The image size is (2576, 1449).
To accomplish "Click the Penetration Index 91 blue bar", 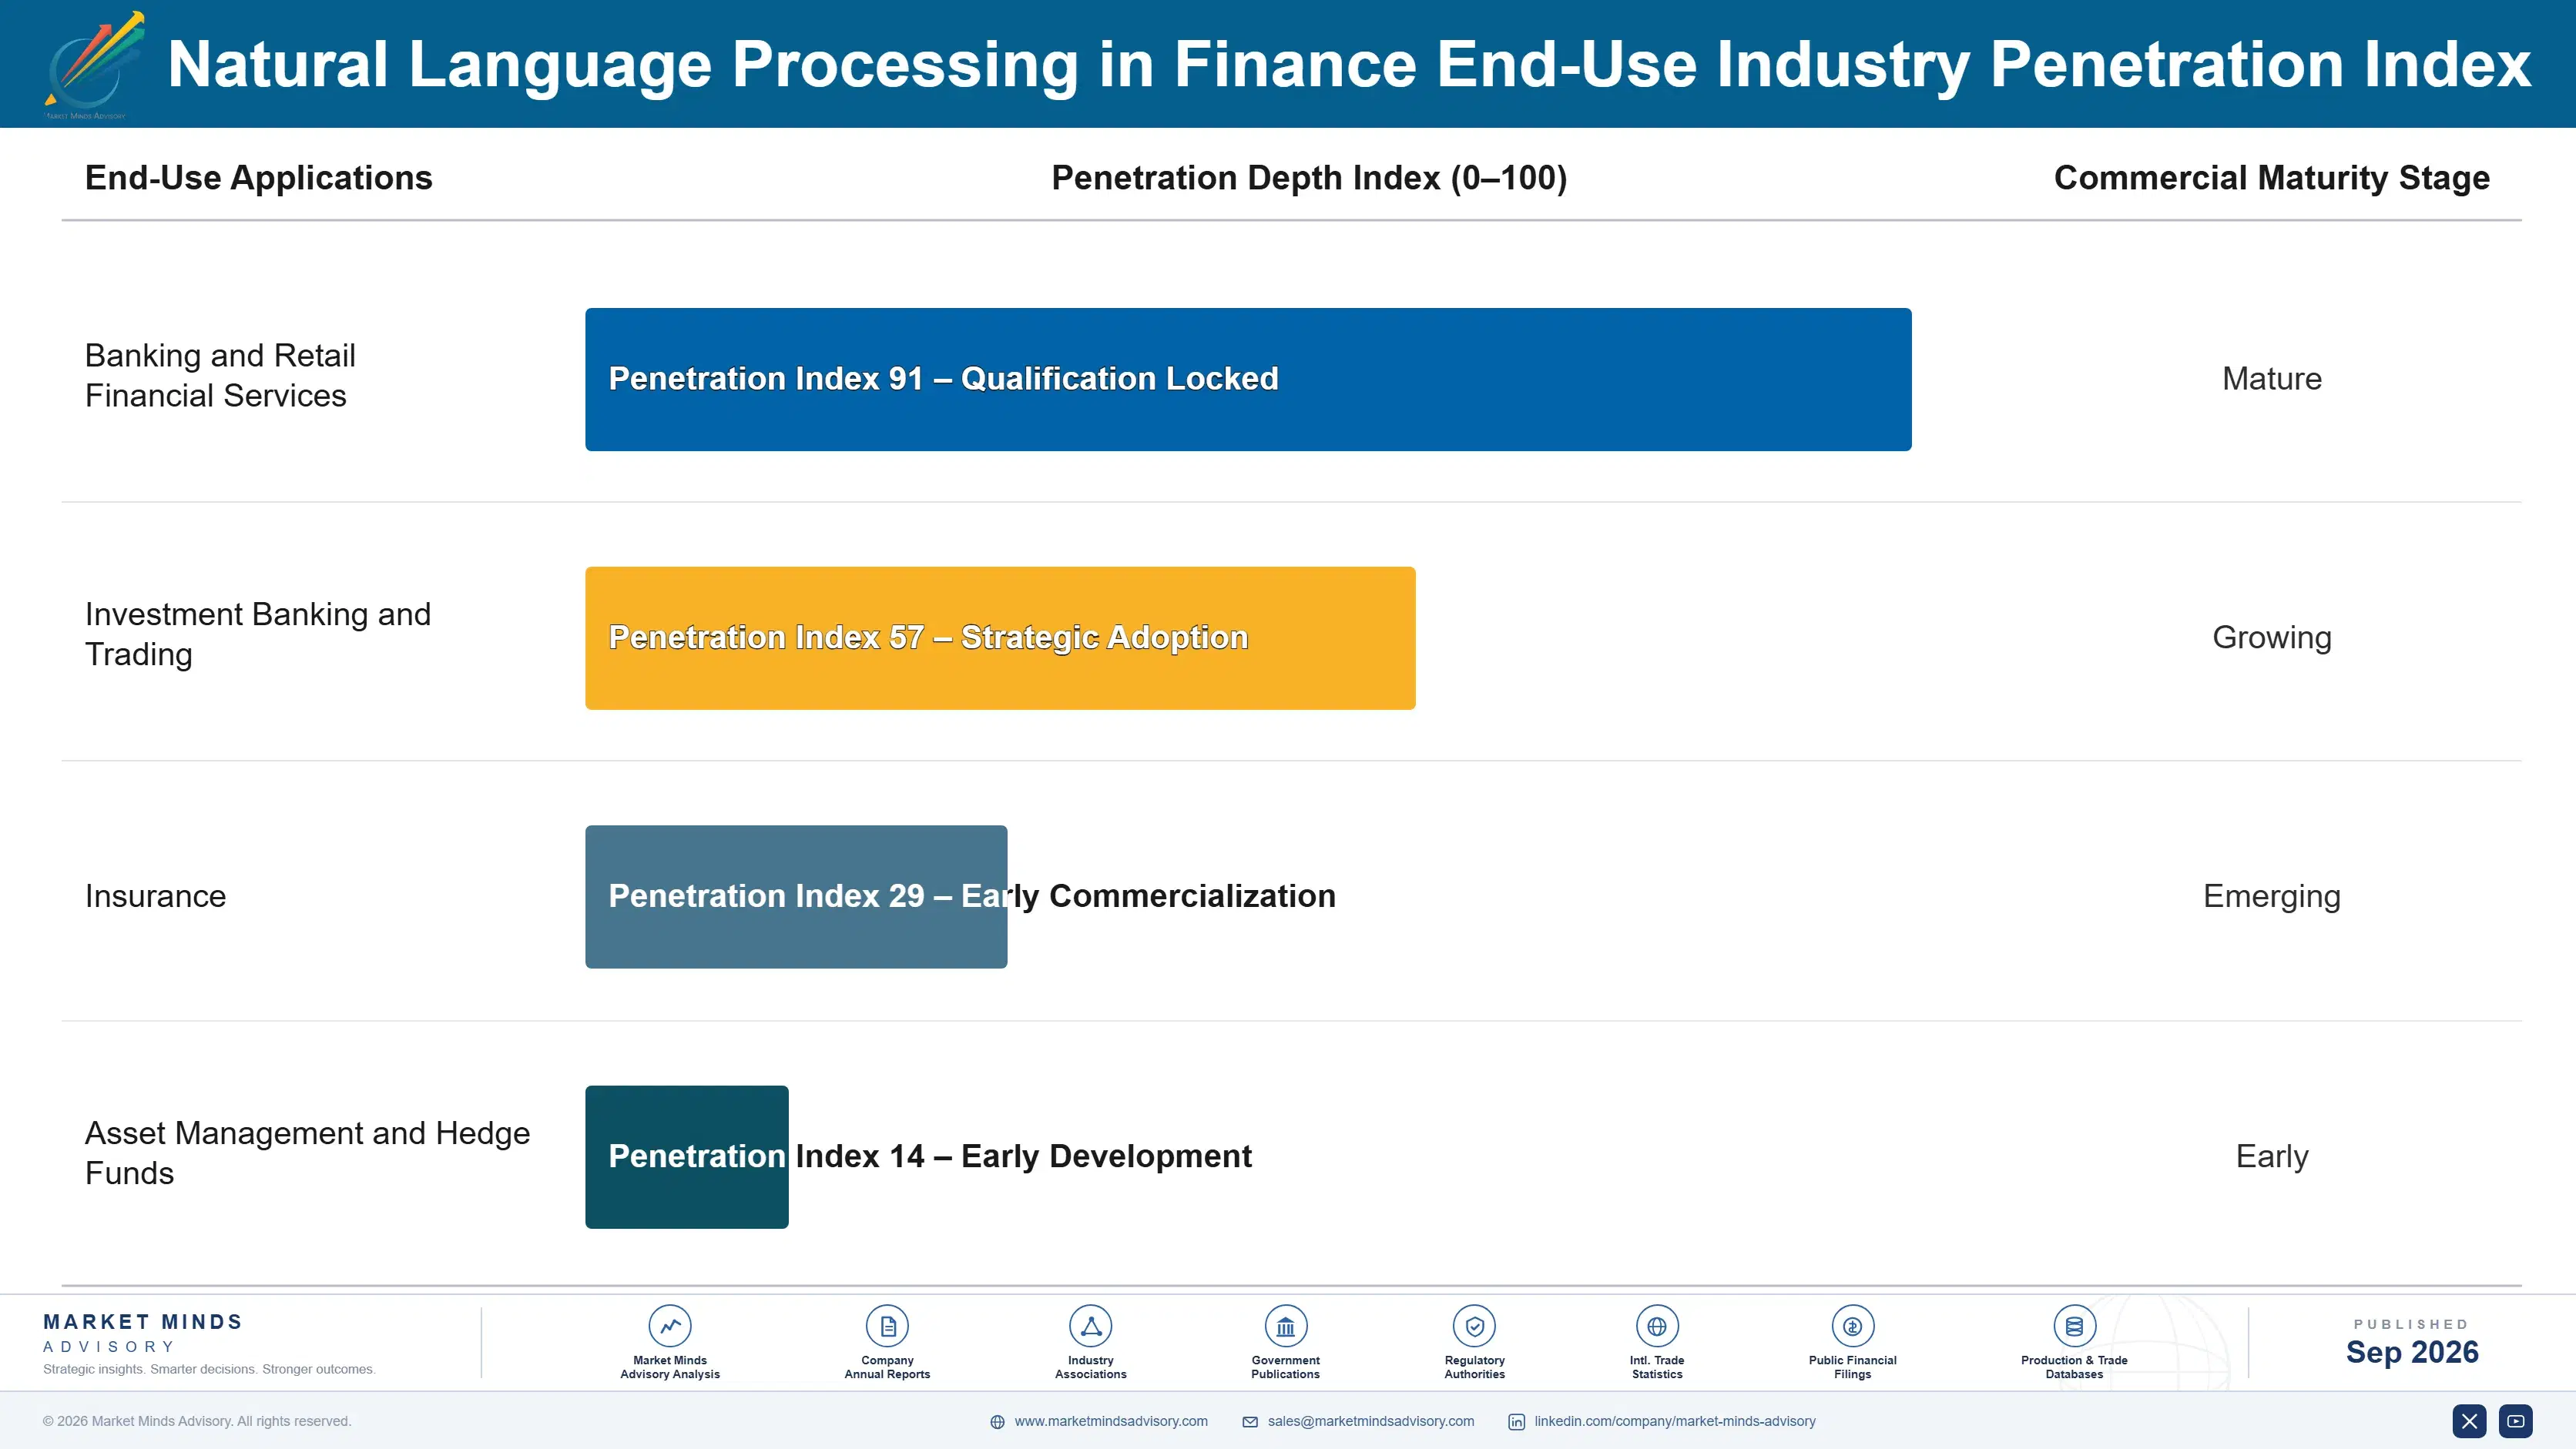I will tap(1248, 380).
